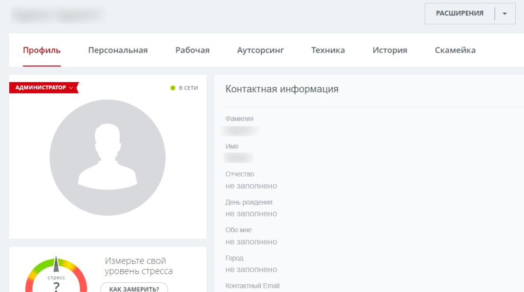Go to the История tab

pyautogui.click(x=389, y=51)
